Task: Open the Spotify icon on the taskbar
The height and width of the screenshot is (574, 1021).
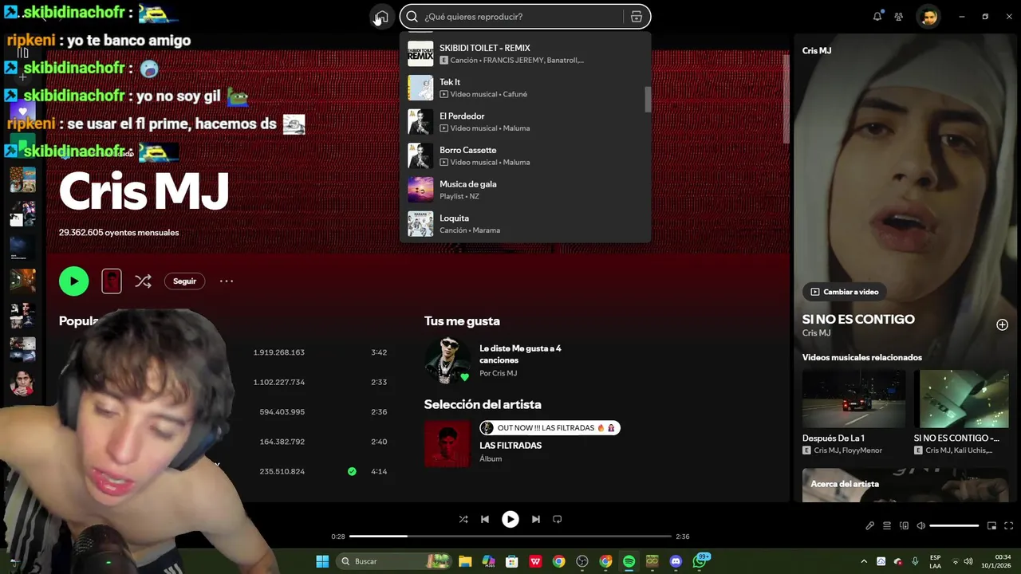Action: point(629,561)
